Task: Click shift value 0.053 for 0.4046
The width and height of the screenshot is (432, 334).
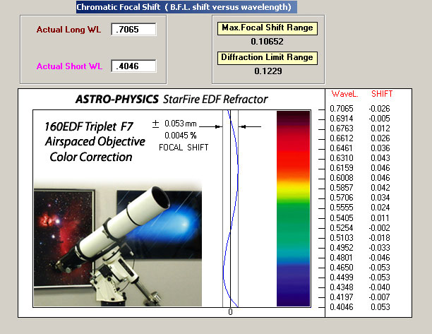Action: [x=380, y=308]
